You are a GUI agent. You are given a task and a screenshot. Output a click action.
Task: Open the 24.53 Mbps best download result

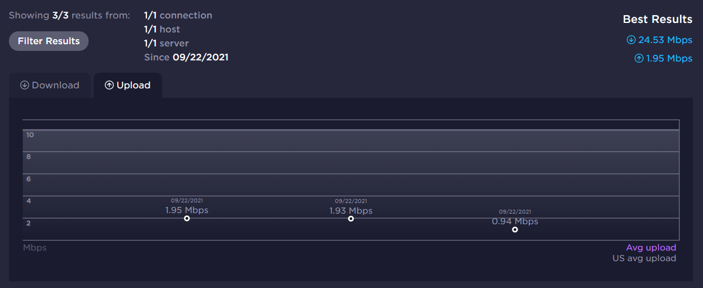pyautogui.click(x=665, y=40)
